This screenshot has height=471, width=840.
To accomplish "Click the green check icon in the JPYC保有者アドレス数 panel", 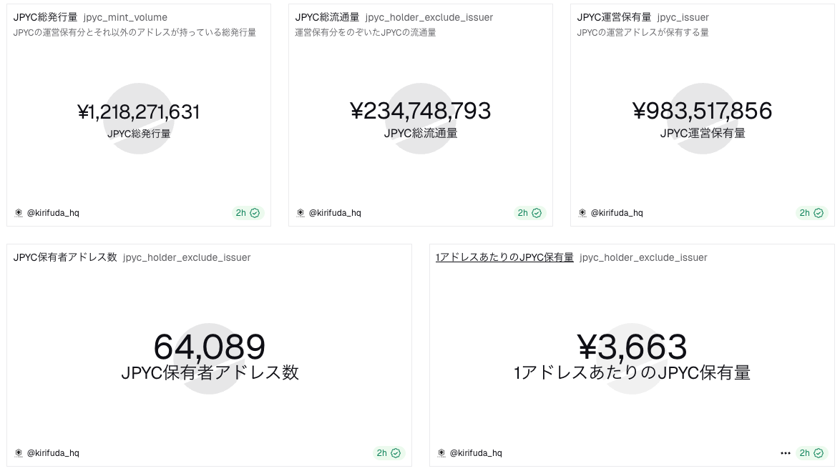I will [395, 453].
